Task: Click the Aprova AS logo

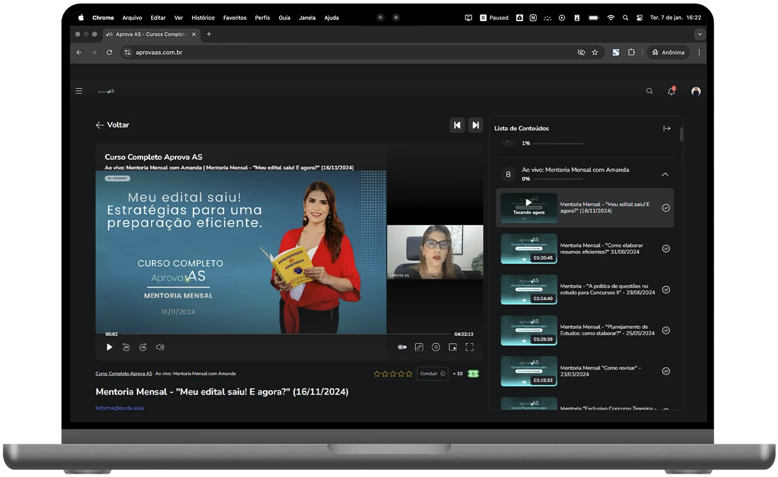Action: (x=106, y=91)
